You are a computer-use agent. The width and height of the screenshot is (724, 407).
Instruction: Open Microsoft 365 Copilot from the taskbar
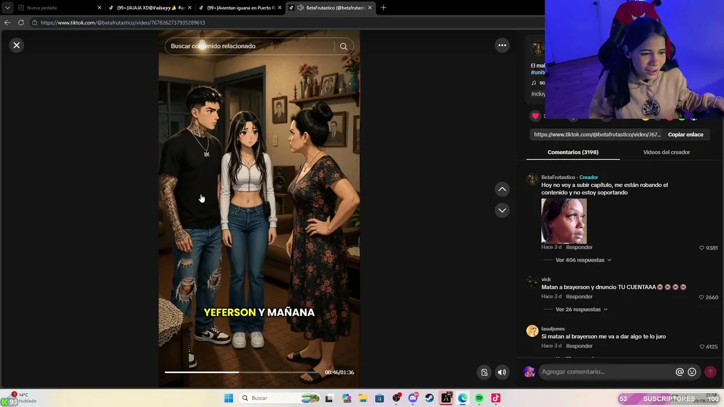(x=346, y=398)
